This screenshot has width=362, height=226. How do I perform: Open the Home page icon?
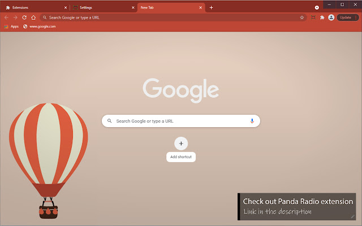(33, 18)
